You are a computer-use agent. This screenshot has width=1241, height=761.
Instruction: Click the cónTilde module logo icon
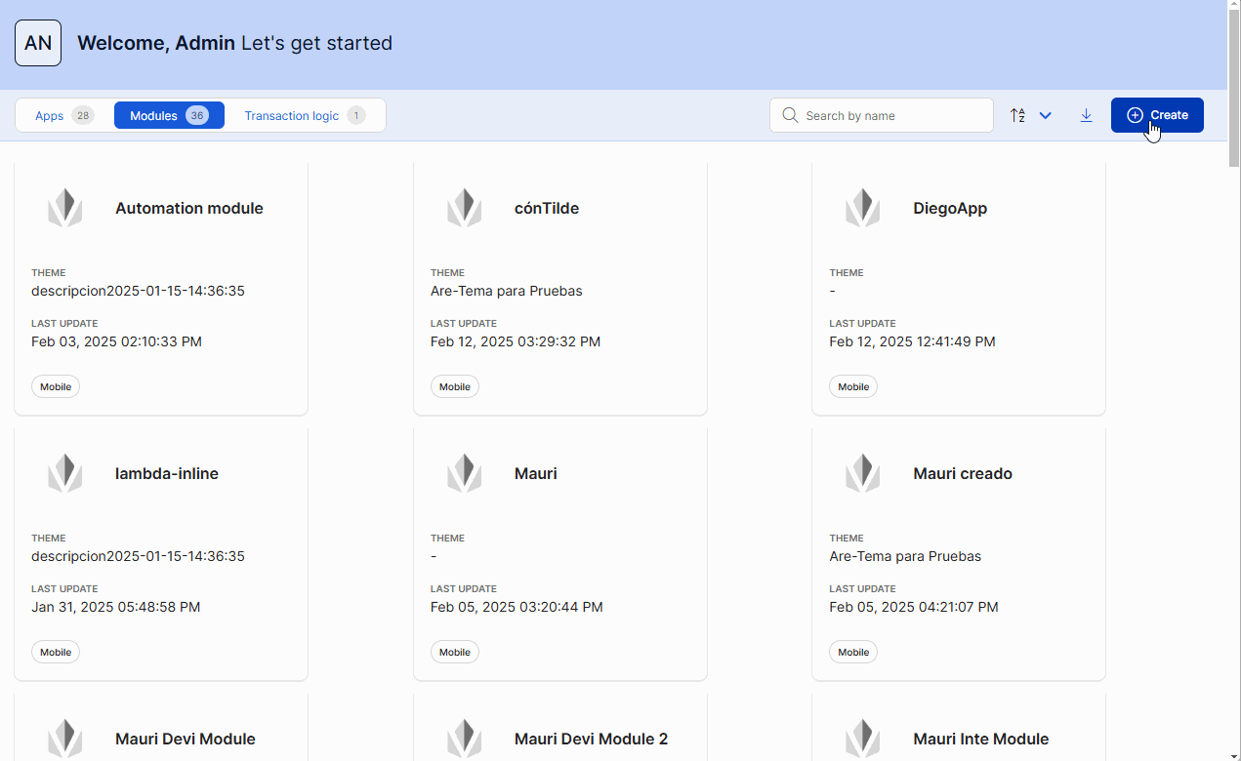click(465, 208)
